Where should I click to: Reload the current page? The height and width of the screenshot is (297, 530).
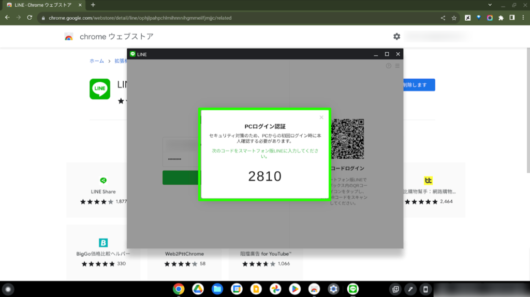coord(30,18)
